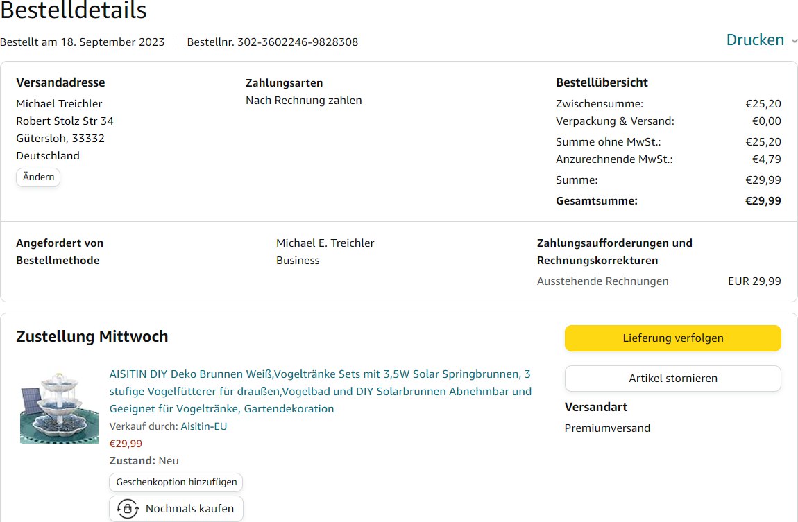Viewport: 798px width, 522px height.
Task: Click the Gesamtsumme amount €29,99
Action: 763,201
